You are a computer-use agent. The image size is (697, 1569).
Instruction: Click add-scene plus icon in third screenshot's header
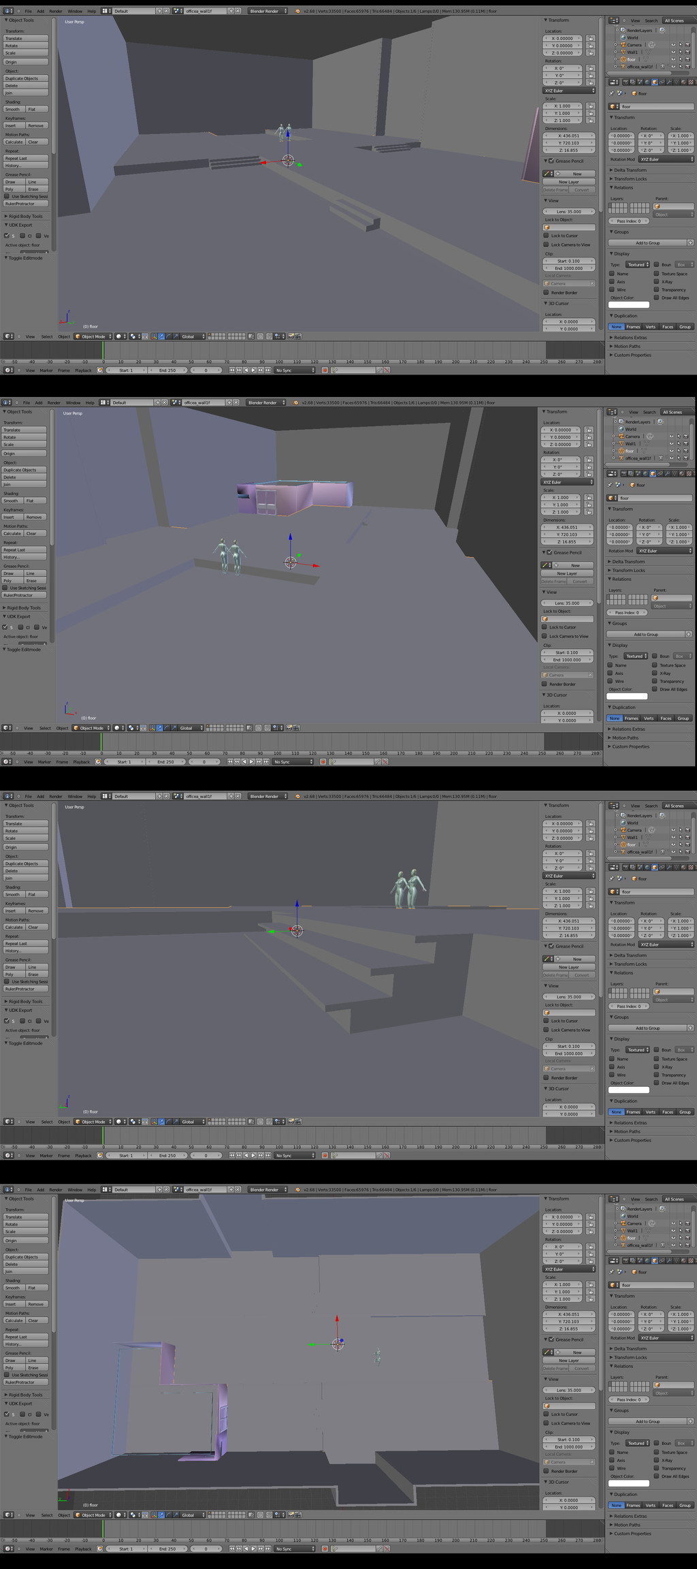click(231, 796)
